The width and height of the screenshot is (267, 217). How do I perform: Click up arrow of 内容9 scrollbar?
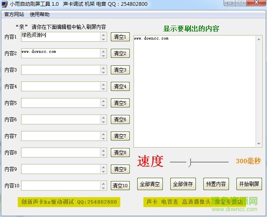(x=103, y=167)
